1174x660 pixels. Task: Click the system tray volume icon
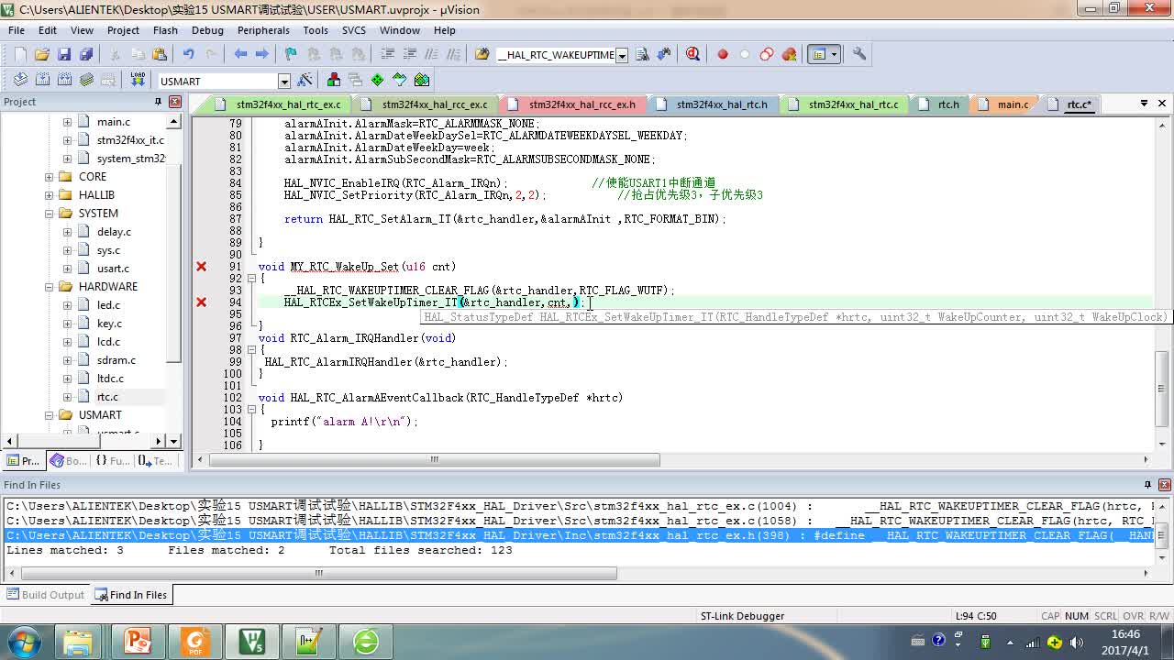tap(1076, 642)
